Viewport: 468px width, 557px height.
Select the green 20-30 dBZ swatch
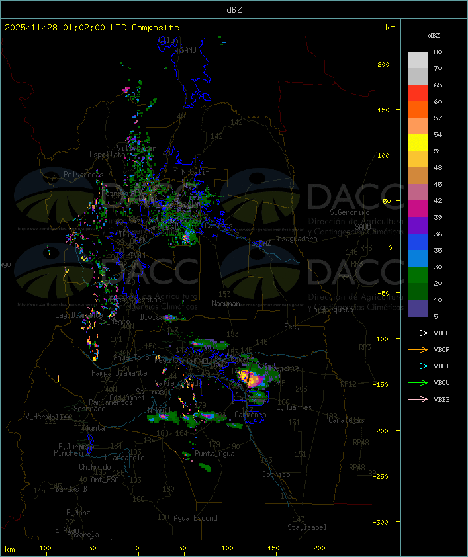[418, 275]
